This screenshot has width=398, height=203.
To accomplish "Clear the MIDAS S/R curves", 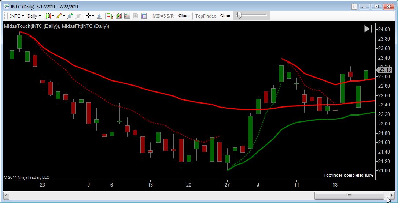I will (x=184, y=16).
